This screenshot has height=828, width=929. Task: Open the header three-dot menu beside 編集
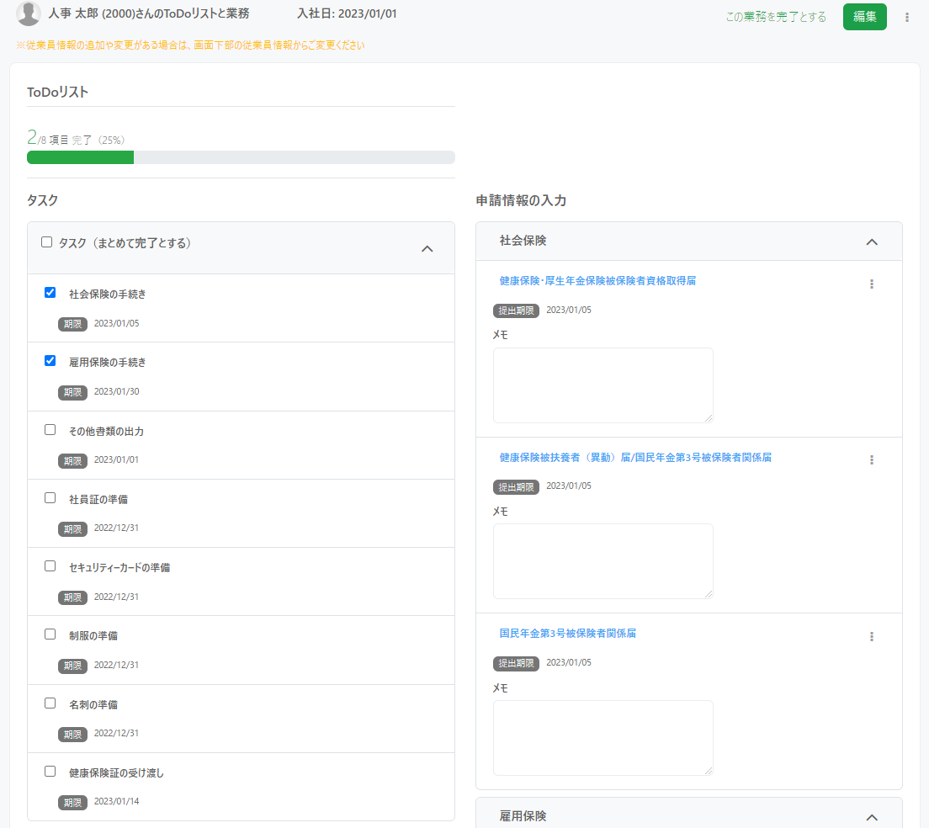[x=906, y=17]
